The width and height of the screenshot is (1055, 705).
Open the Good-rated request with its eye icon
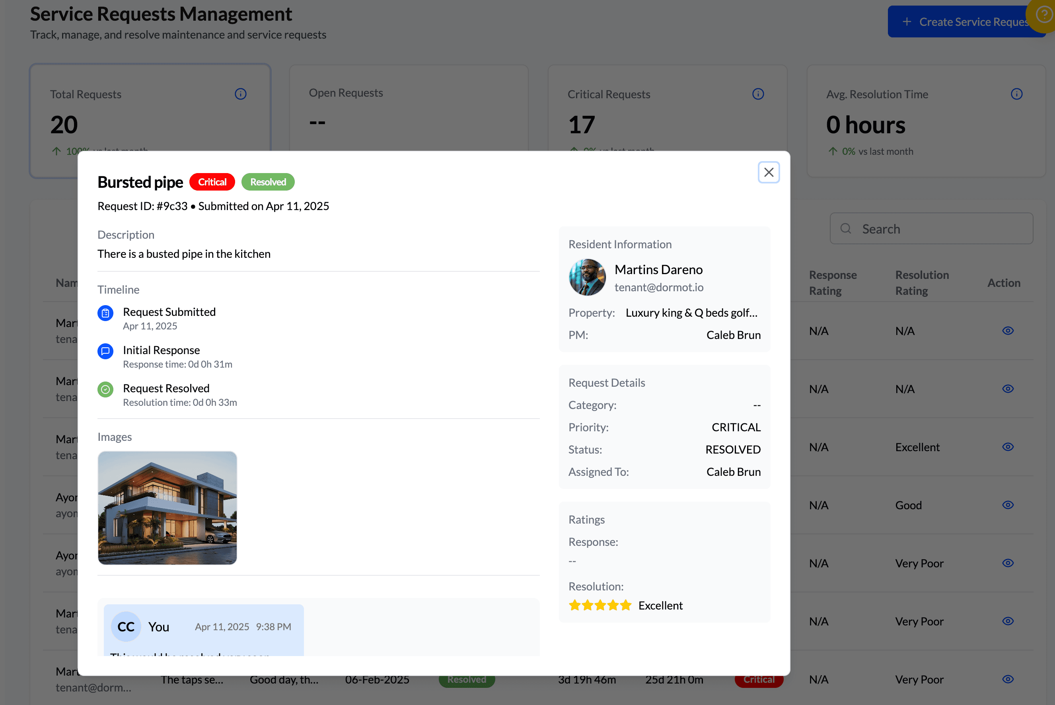pos(1008,504)
